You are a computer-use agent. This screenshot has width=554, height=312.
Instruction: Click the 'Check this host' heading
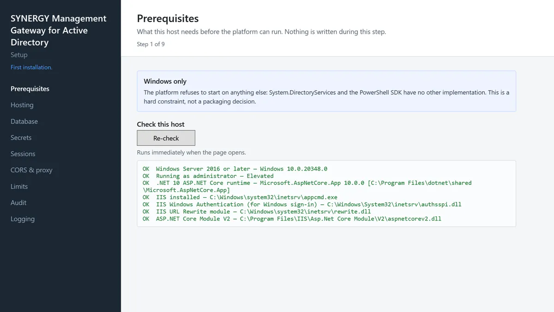161,124
